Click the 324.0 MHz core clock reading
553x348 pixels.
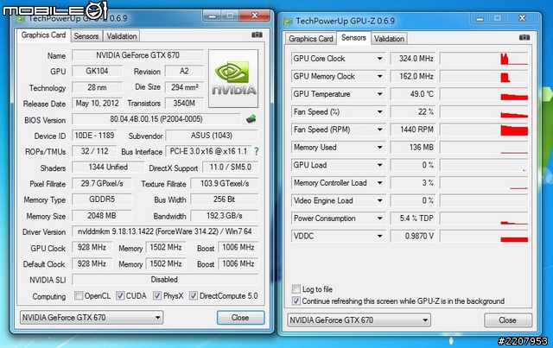[x=413, y=59]
